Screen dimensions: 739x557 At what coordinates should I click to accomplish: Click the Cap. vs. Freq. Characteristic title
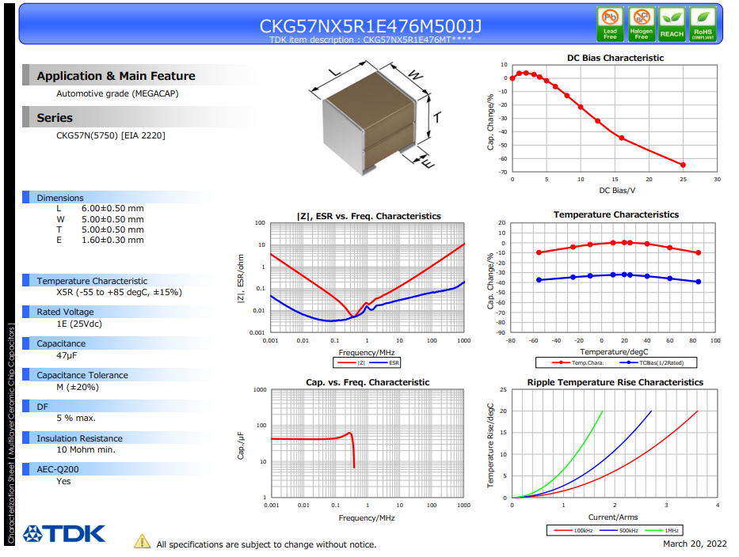pos(368,382)
